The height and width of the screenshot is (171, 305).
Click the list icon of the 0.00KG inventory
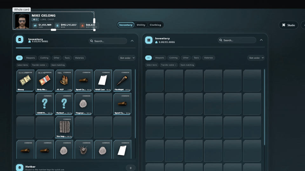(x=149, y=40)
